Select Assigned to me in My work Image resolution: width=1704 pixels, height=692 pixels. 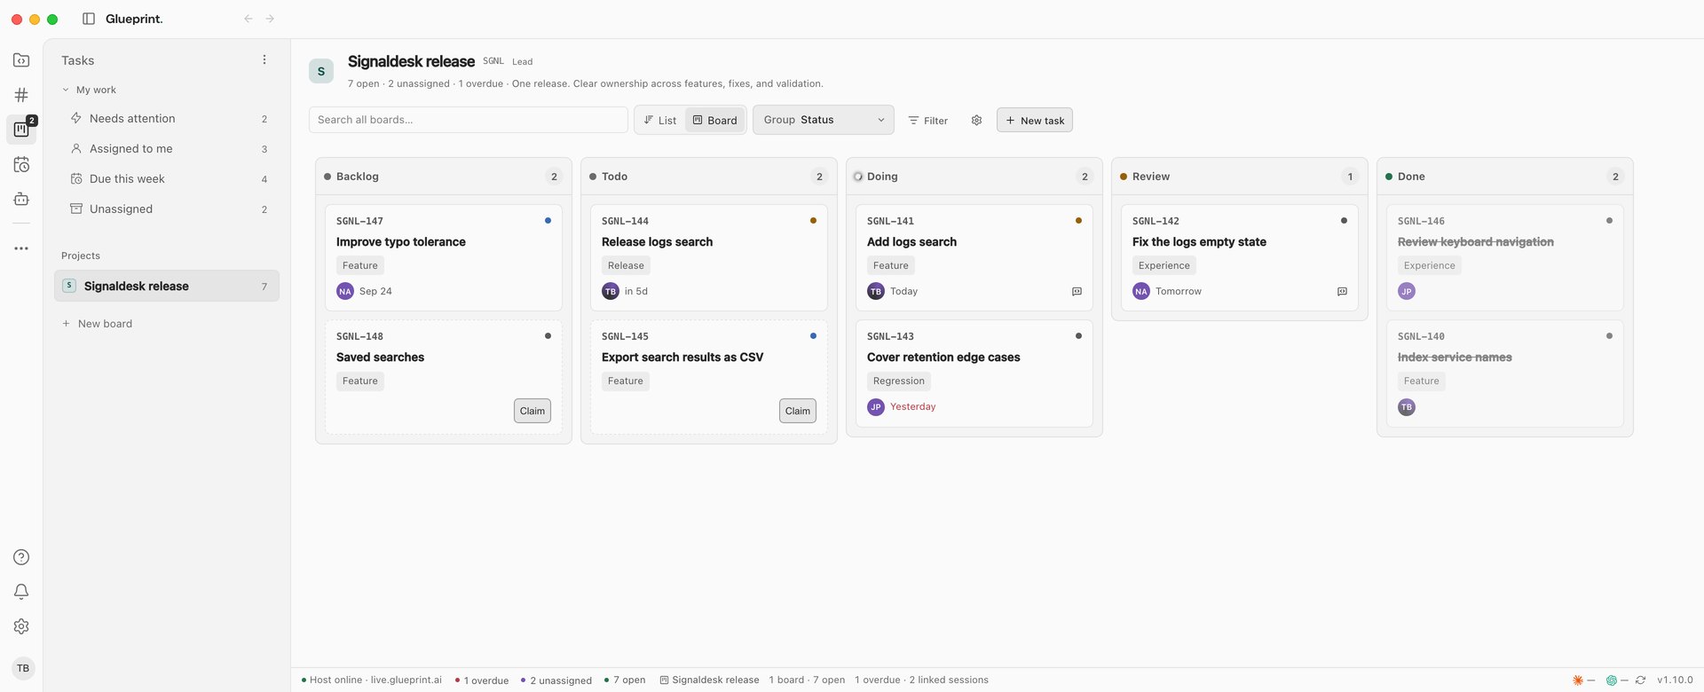tap(167, 149)
